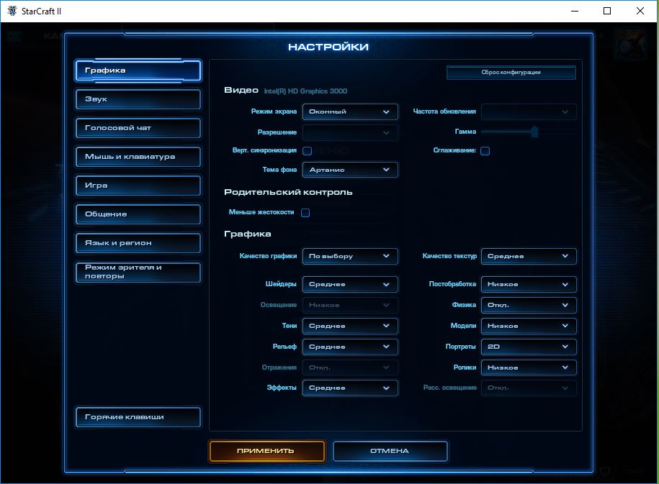Open the Общение settings tab
Image resolution: width=659 pixels, height=484 pixels.
click(138, 214)
